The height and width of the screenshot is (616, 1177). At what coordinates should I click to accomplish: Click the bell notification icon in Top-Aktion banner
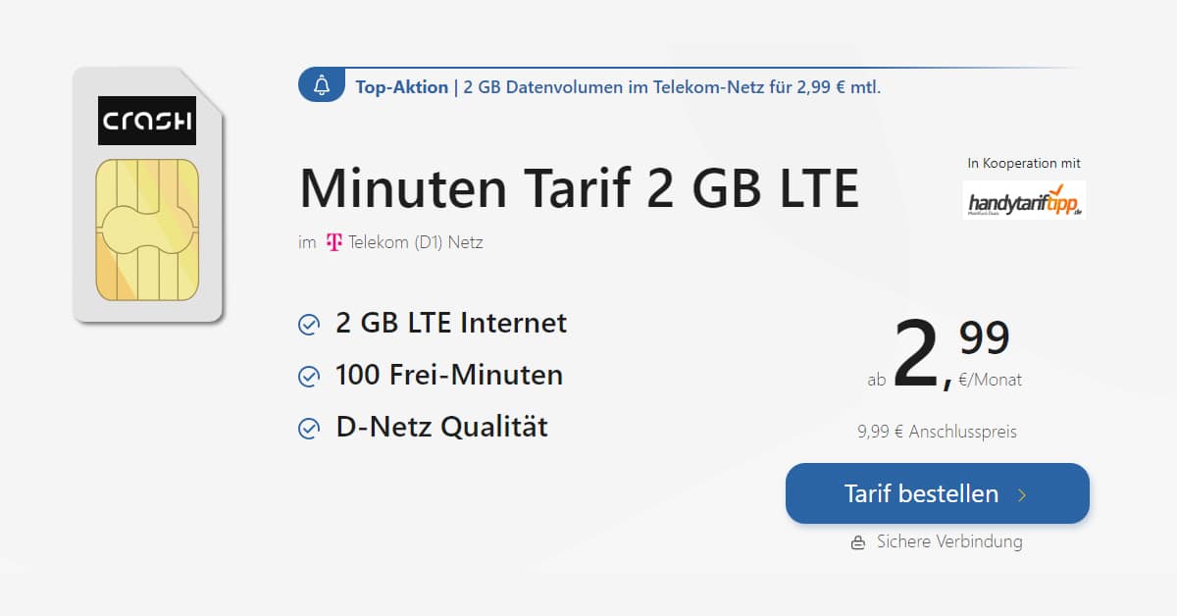[321, 86]
